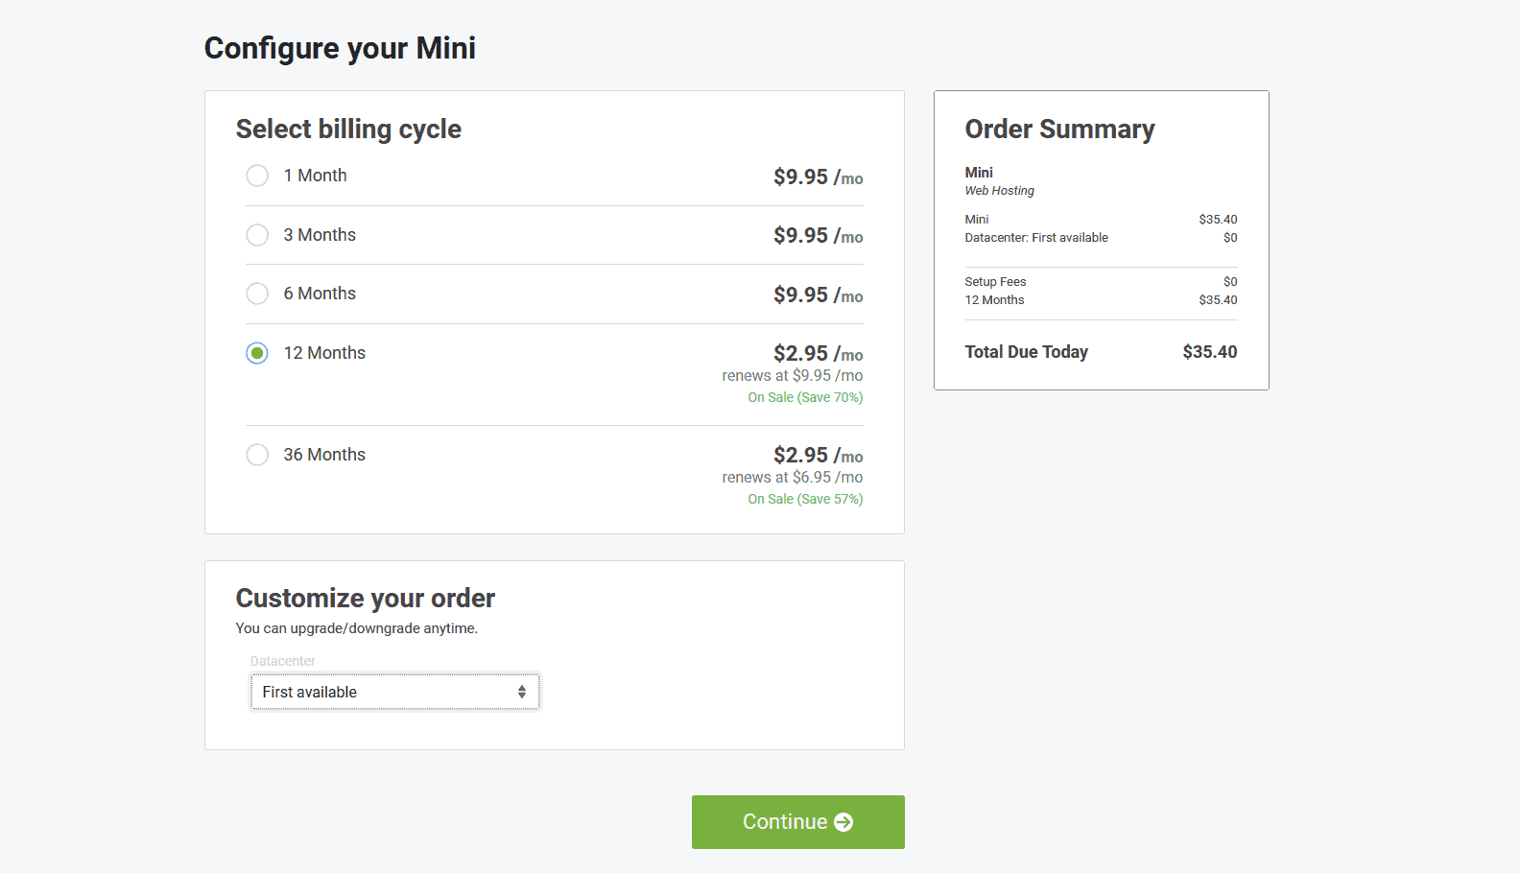This screenshot has height=873, width=1520.
Task: Pick the 6 Months billing radio button
Action: tap(257, 294)
